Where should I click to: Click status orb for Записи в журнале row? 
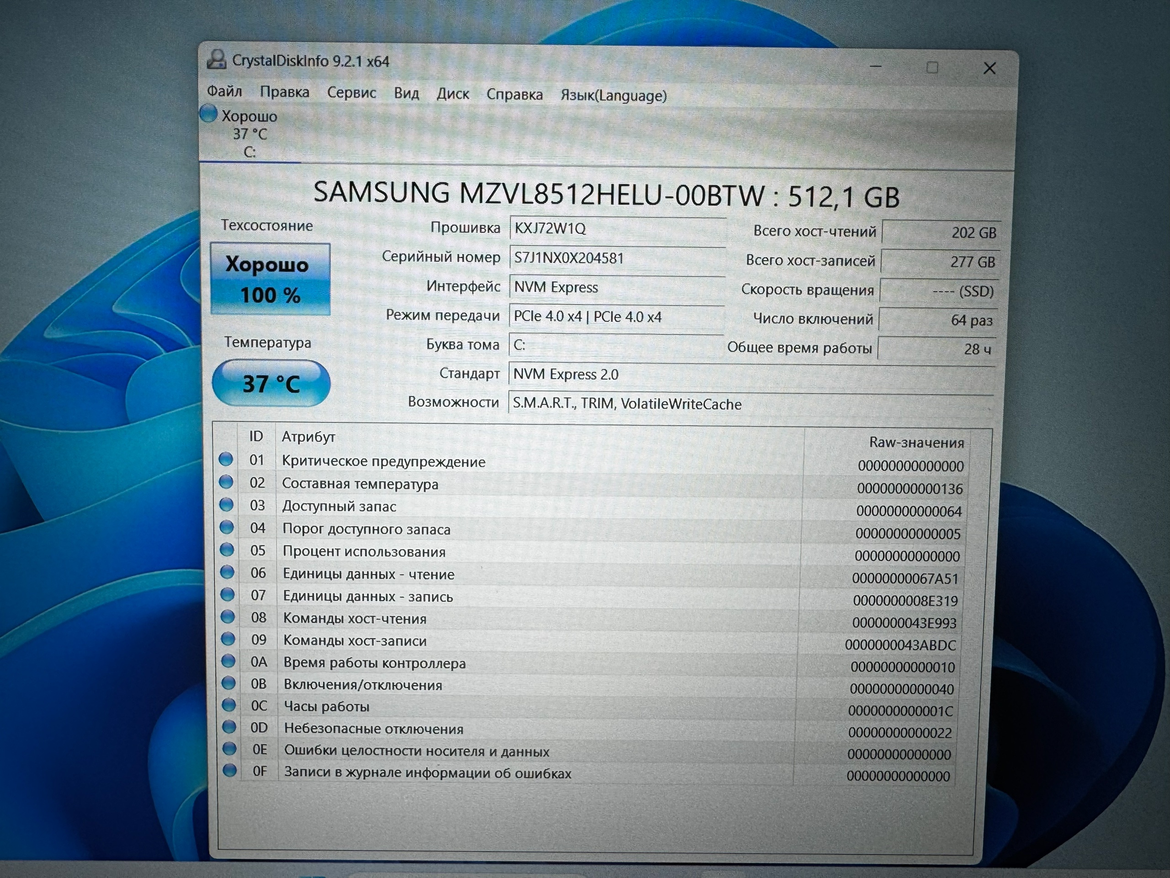coord(229,770)
